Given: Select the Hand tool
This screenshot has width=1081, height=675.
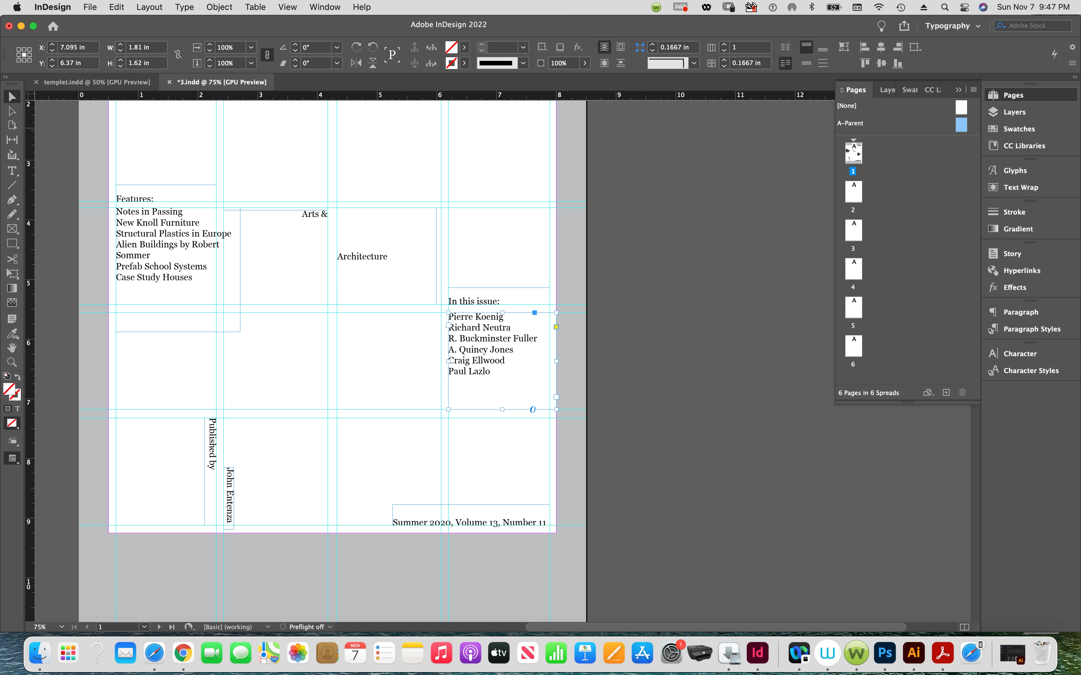Looking at the screenshot, I should click(12, 347).
